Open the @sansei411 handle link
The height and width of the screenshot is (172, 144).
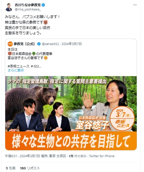pyautogui.click(x=51, y=44)
